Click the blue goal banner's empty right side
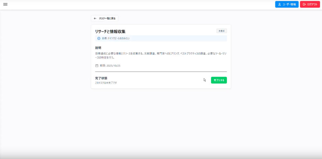This screenshot has width=322, height=159. pos(189,38)
